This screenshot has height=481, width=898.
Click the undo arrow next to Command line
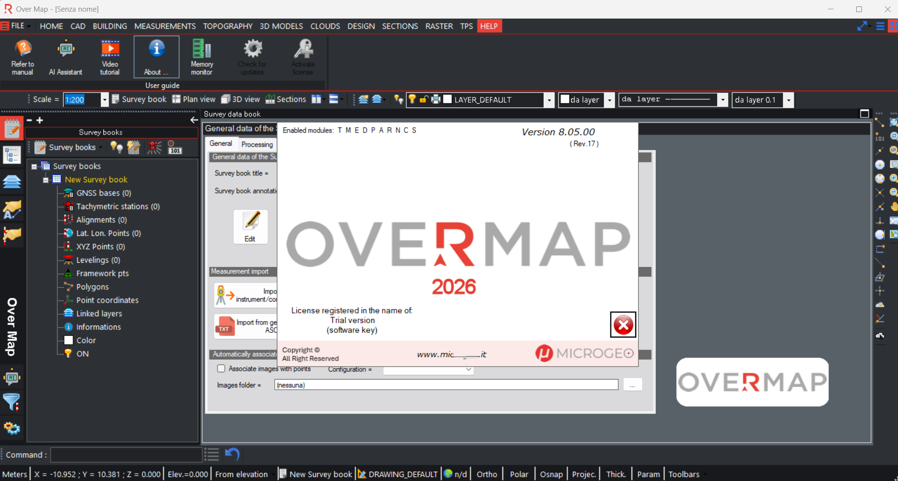point(232,454)
